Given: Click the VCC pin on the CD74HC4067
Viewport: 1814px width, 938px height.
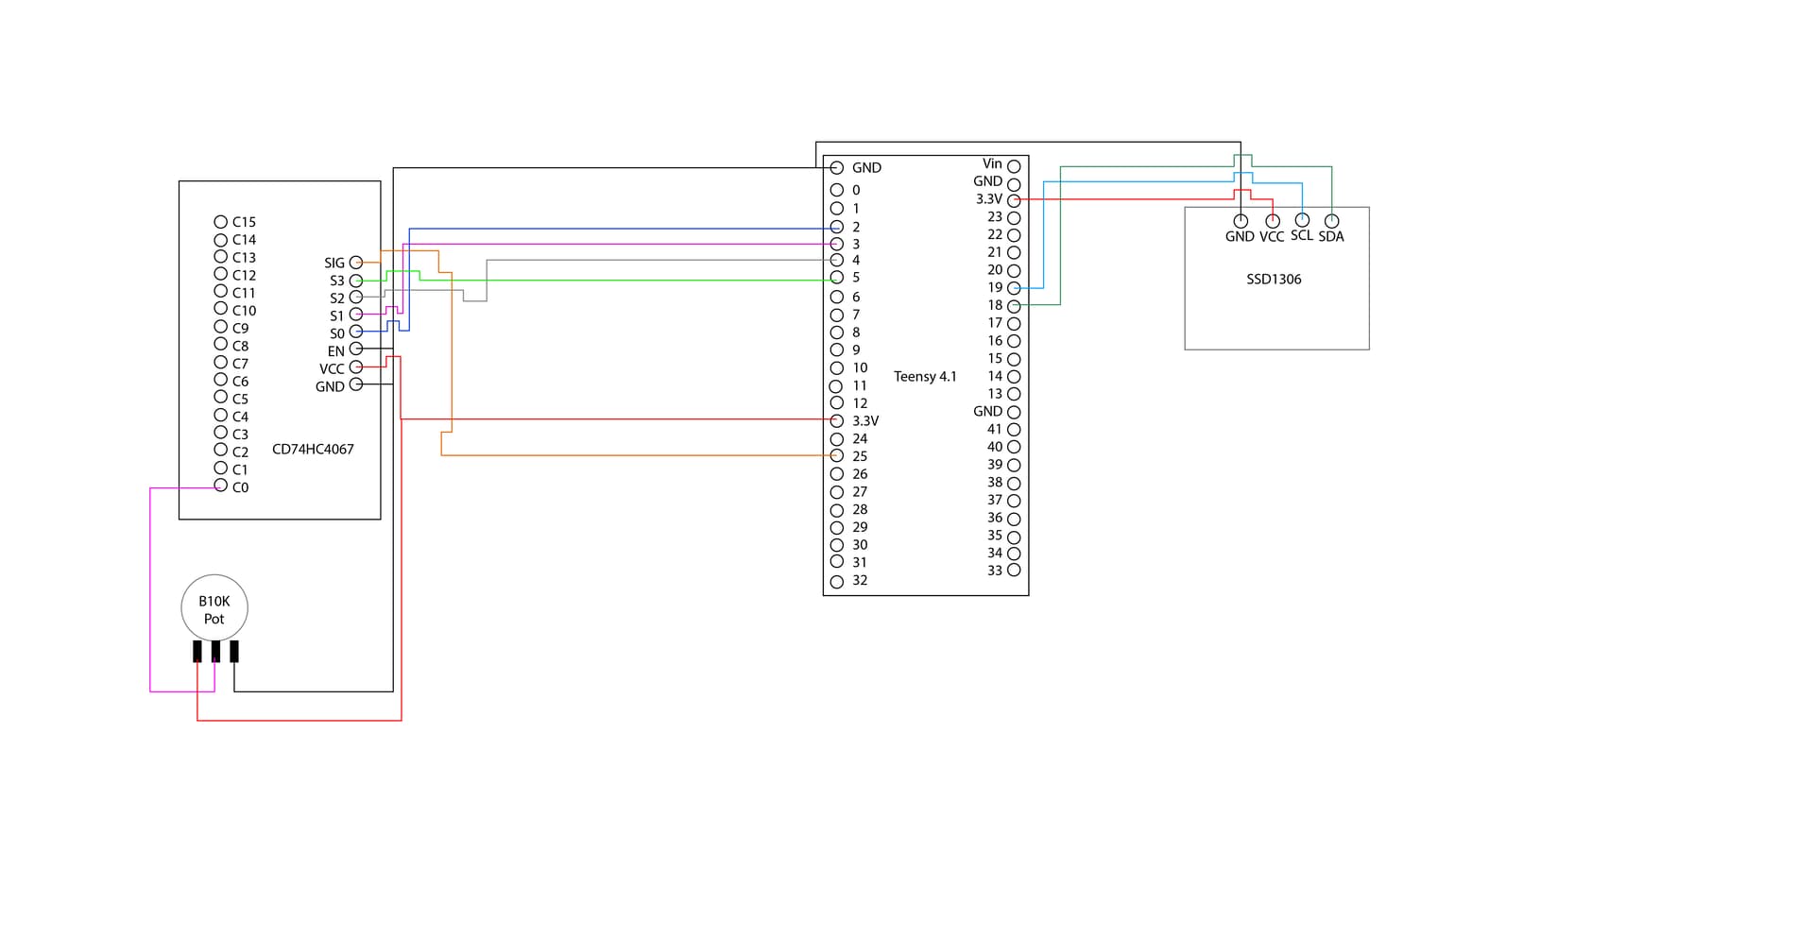Looking at the screenshot, I should (x=355, y=368).
